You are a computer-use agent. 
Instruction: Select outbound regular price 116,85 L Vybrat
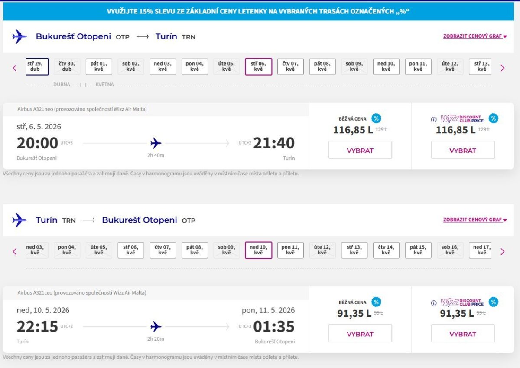[x=360, y=150]
